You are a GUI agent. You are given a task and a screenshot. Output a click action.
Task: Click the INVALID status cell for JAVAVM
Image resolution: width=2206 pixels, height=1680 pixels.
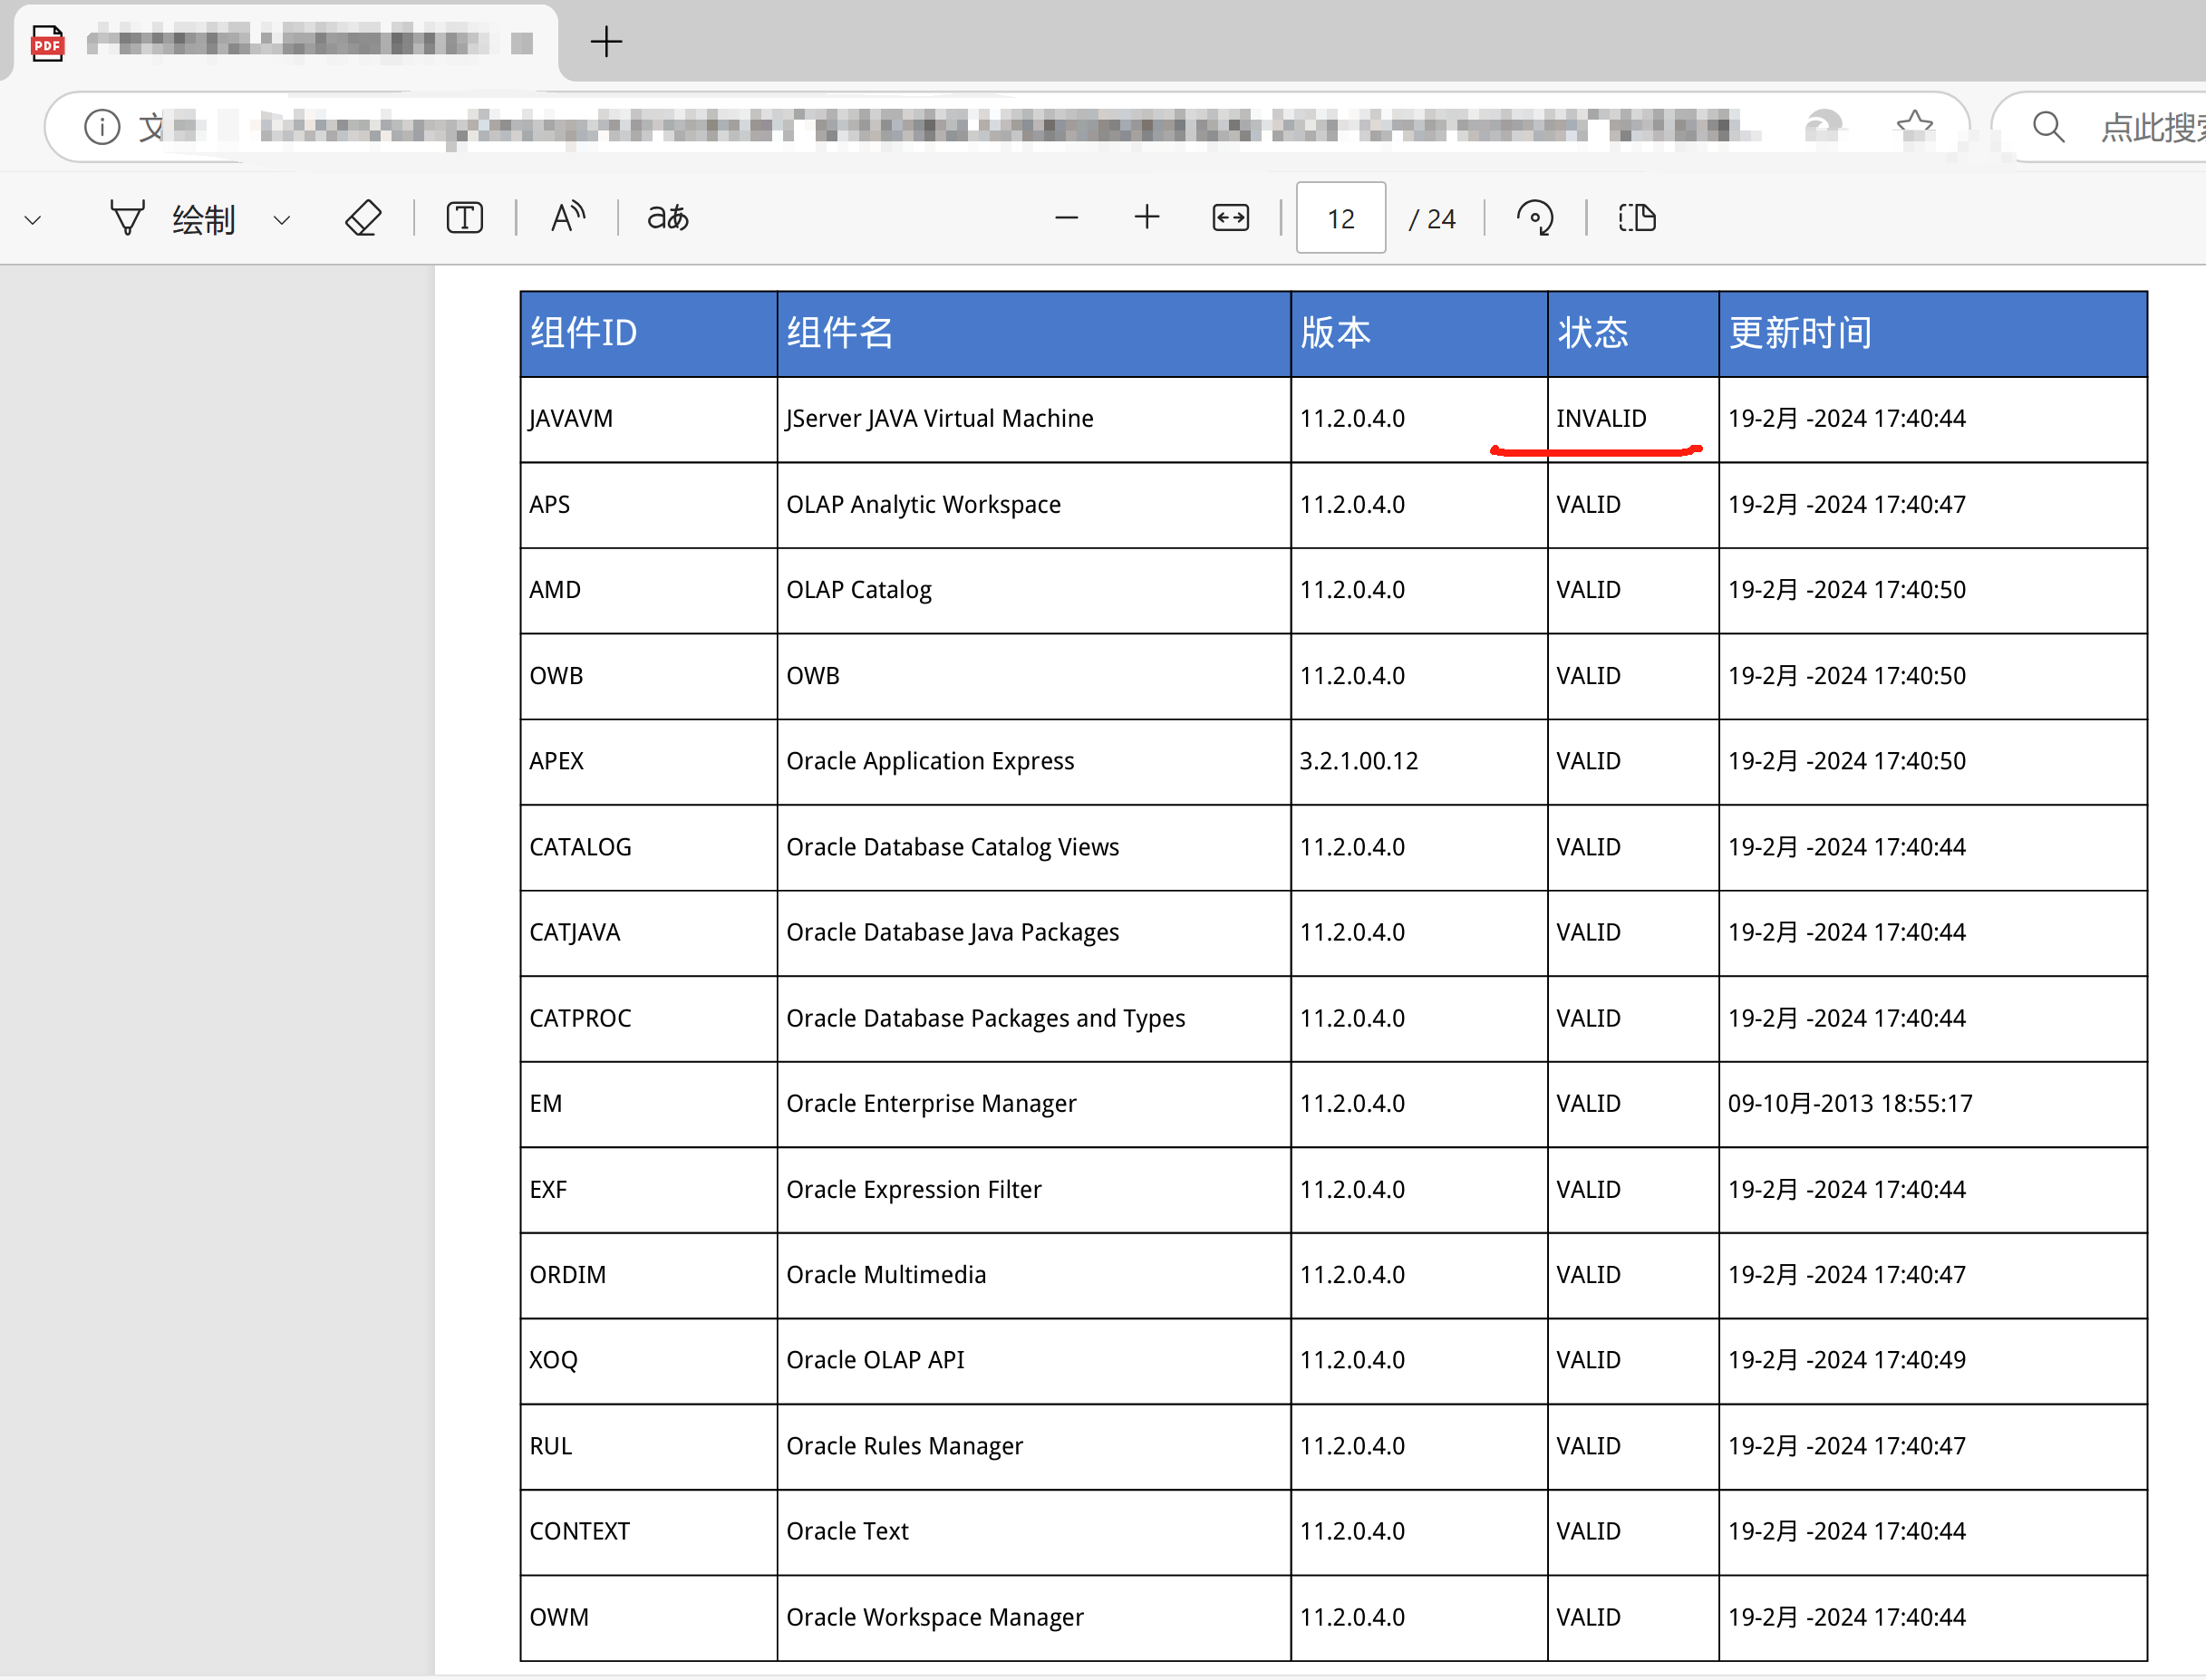click(x=1601, y=419)
